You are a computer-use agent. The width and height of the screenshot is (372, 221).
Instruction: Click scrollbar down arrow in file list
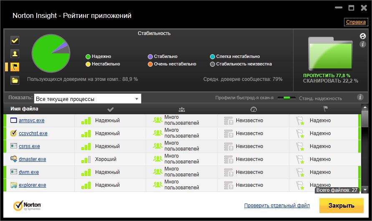(x=364, y=190)
